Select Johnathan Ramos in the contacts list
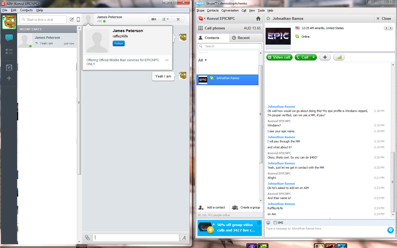 coord(228,80)
